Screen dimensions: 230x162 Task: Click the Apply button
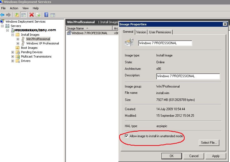tap(216, 156)
